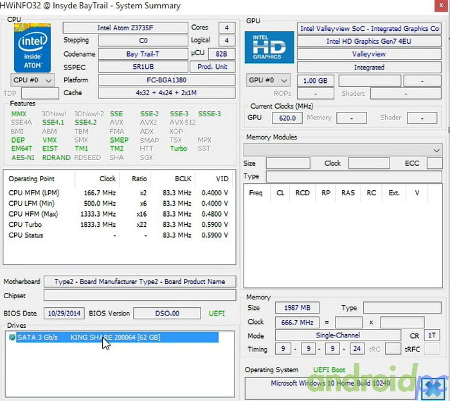Click the memory clock 666.7 MHz field
This screenshot has height=401, width=450.
point(297,323)
